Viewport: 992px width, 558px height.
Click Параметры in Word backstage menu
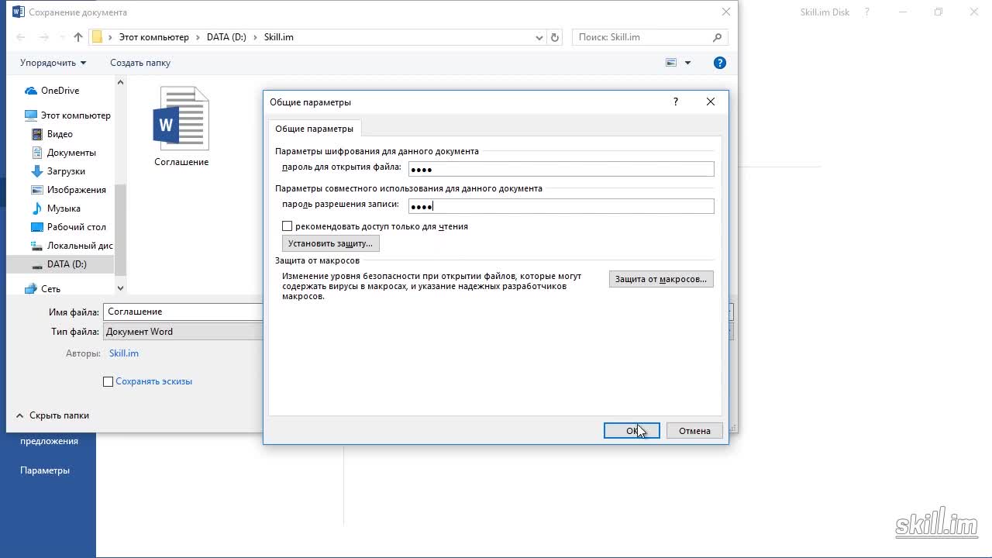point(45,470)
